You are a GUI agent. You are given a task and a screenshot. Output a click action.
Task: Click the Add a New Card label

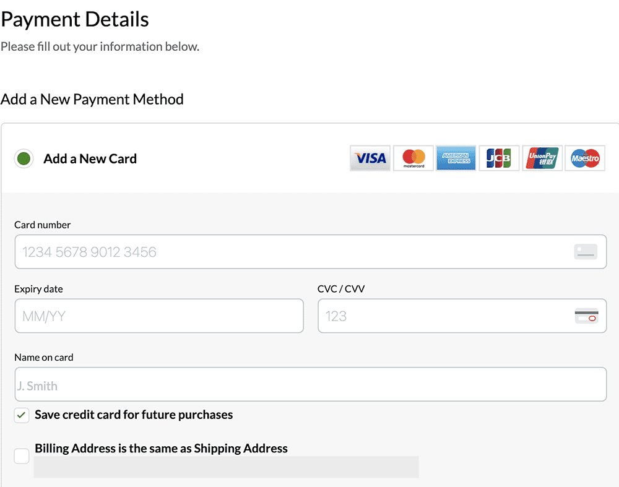(x=89, y=158)
